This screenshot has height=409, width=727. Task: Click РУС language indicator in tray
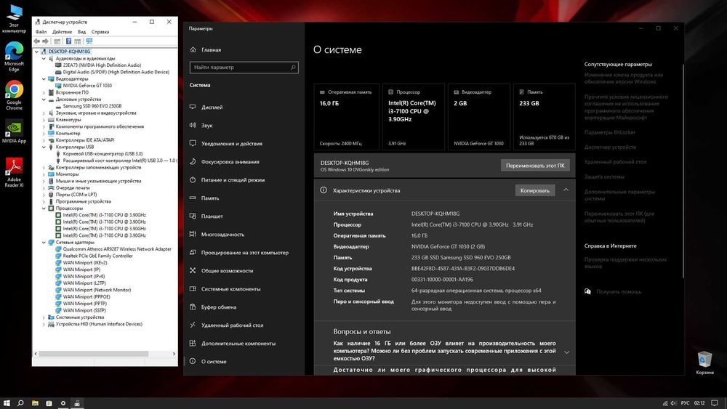click(x=686, y=403)
